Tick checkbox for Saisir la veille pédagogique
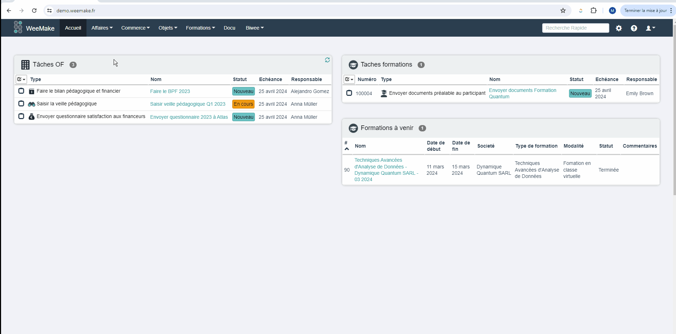 point(21,104)
